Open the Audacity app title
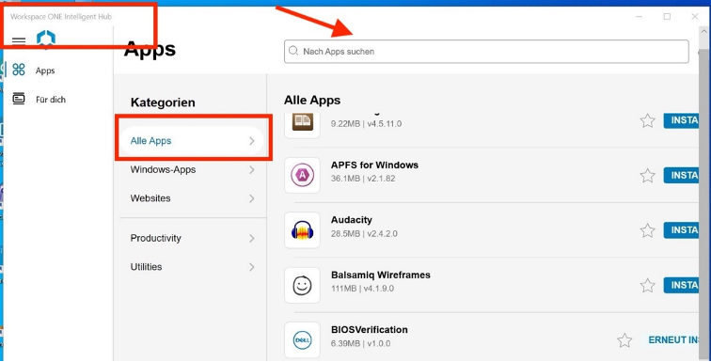Image resolution: width=711 pixels, height=362 pixels. [352, 220]
